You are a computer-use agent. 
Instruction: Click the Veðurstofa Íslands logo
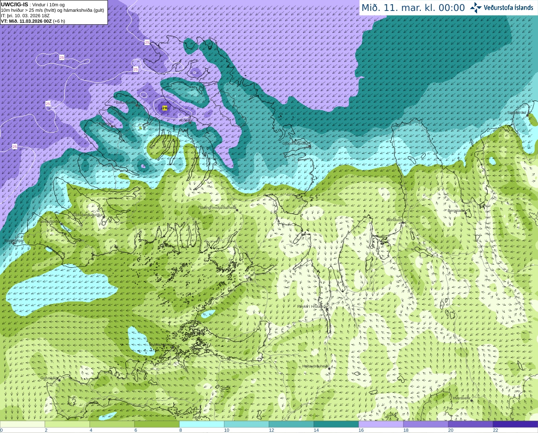tap(501, 8)
